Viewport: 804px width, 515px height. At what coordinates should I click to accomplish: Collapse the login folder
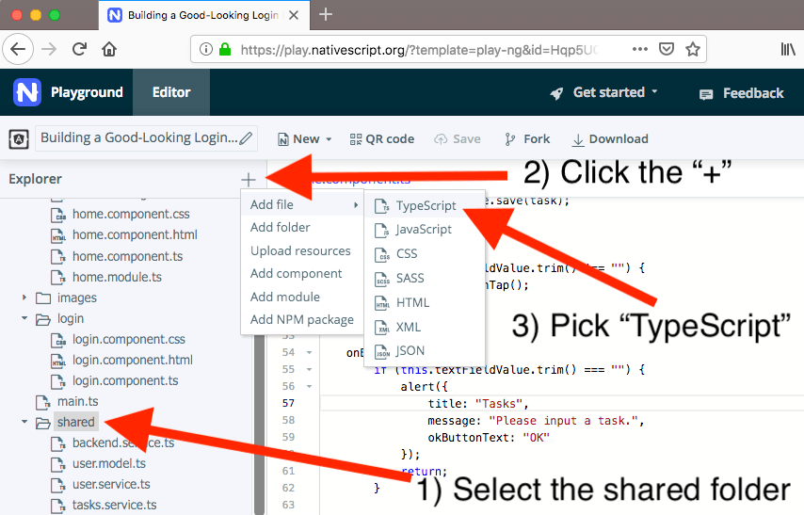click(x=24, y=319)
